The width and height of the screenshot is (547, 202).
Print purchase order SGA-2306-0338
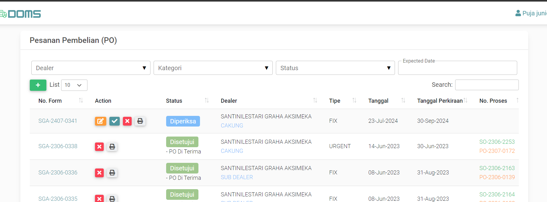point(112,147)
